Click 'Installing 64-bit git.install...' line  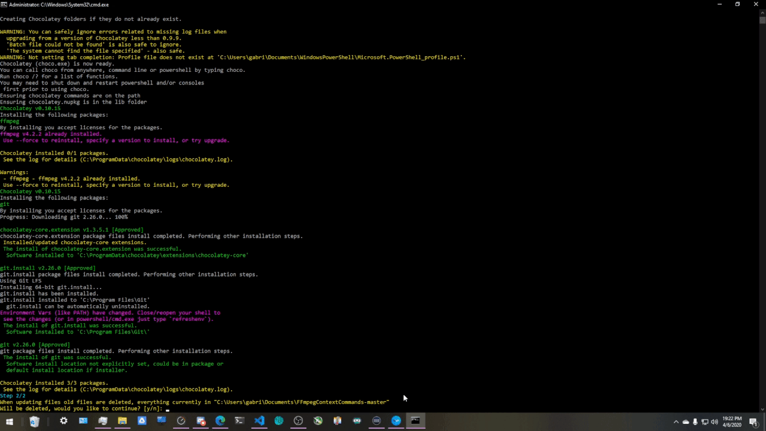[51, 287]
